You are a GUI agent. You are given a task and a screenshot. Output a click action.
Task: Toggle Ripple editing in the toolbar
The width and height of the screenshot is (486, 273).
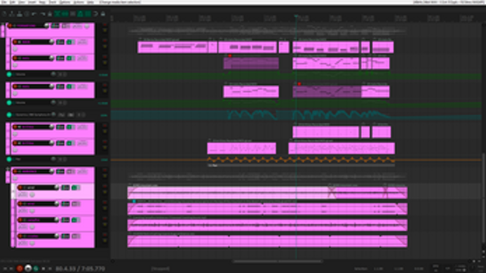tap(72, 14)
